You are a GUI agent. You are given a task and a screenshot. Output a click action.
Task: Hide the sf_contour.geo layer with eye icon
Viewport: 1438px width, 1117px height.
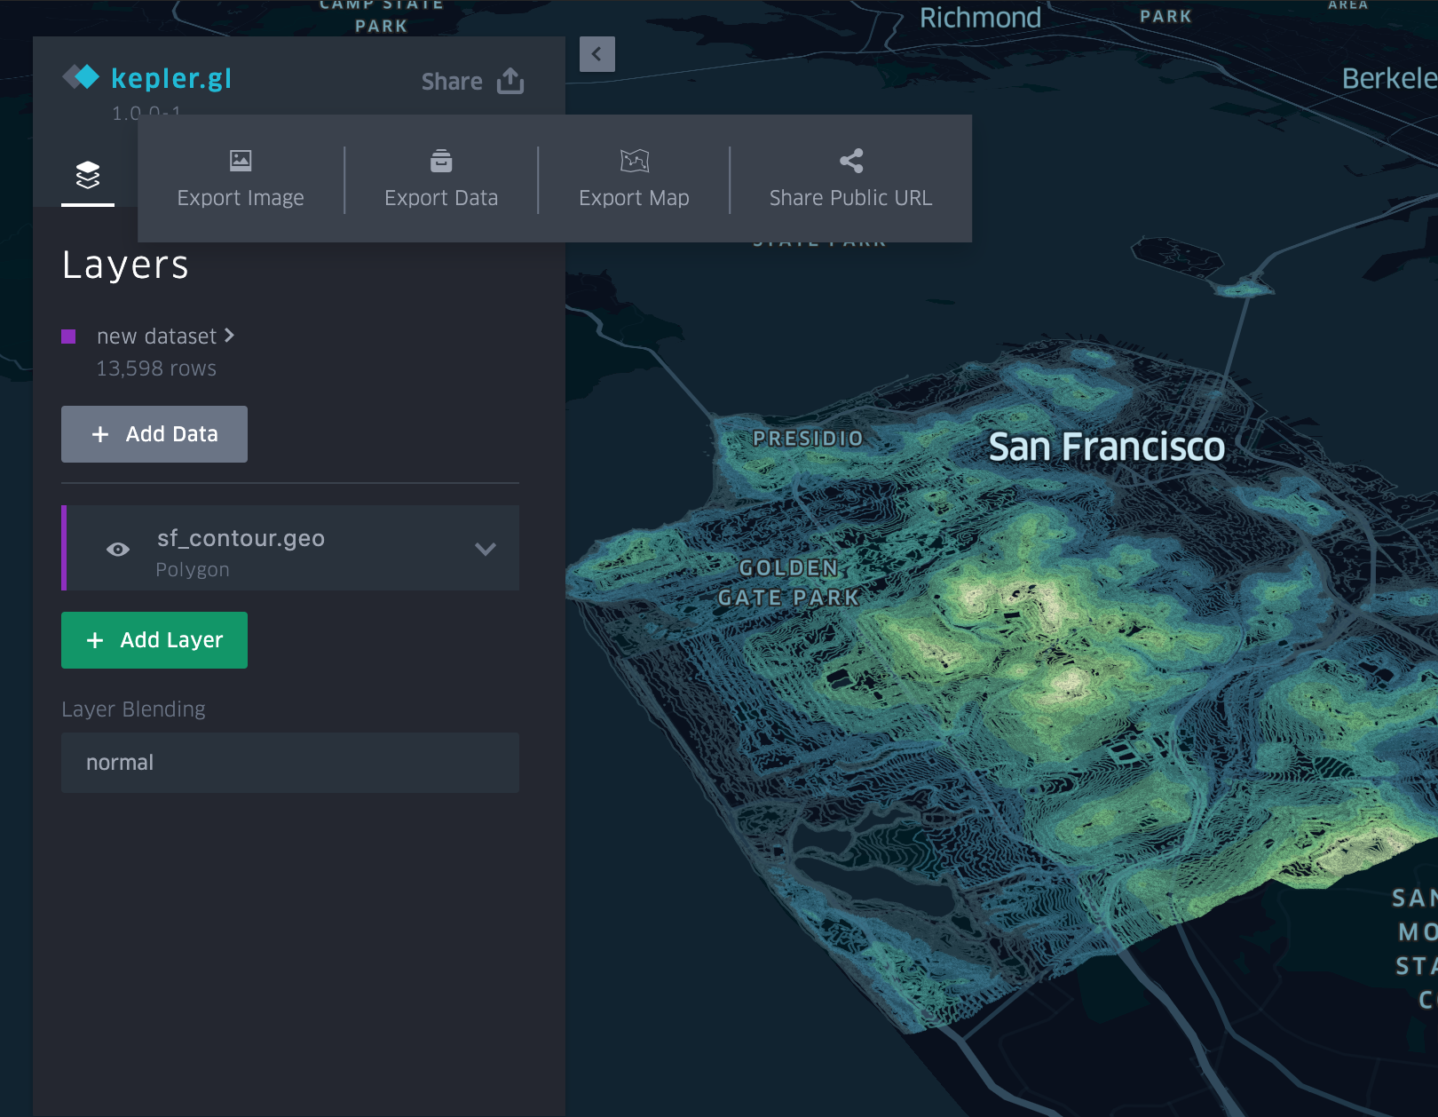(118, 550)
